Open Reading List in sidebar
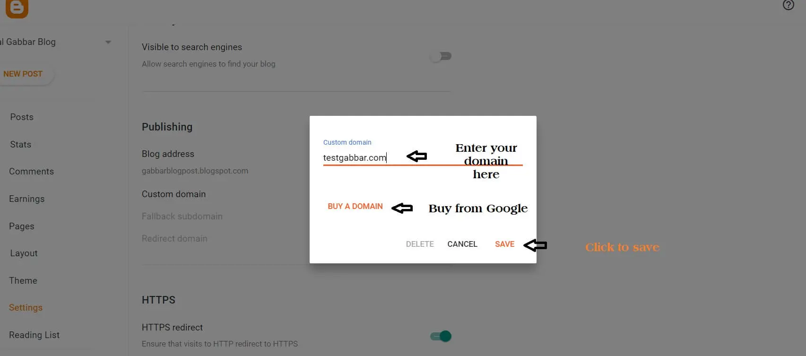 (34, 335)
